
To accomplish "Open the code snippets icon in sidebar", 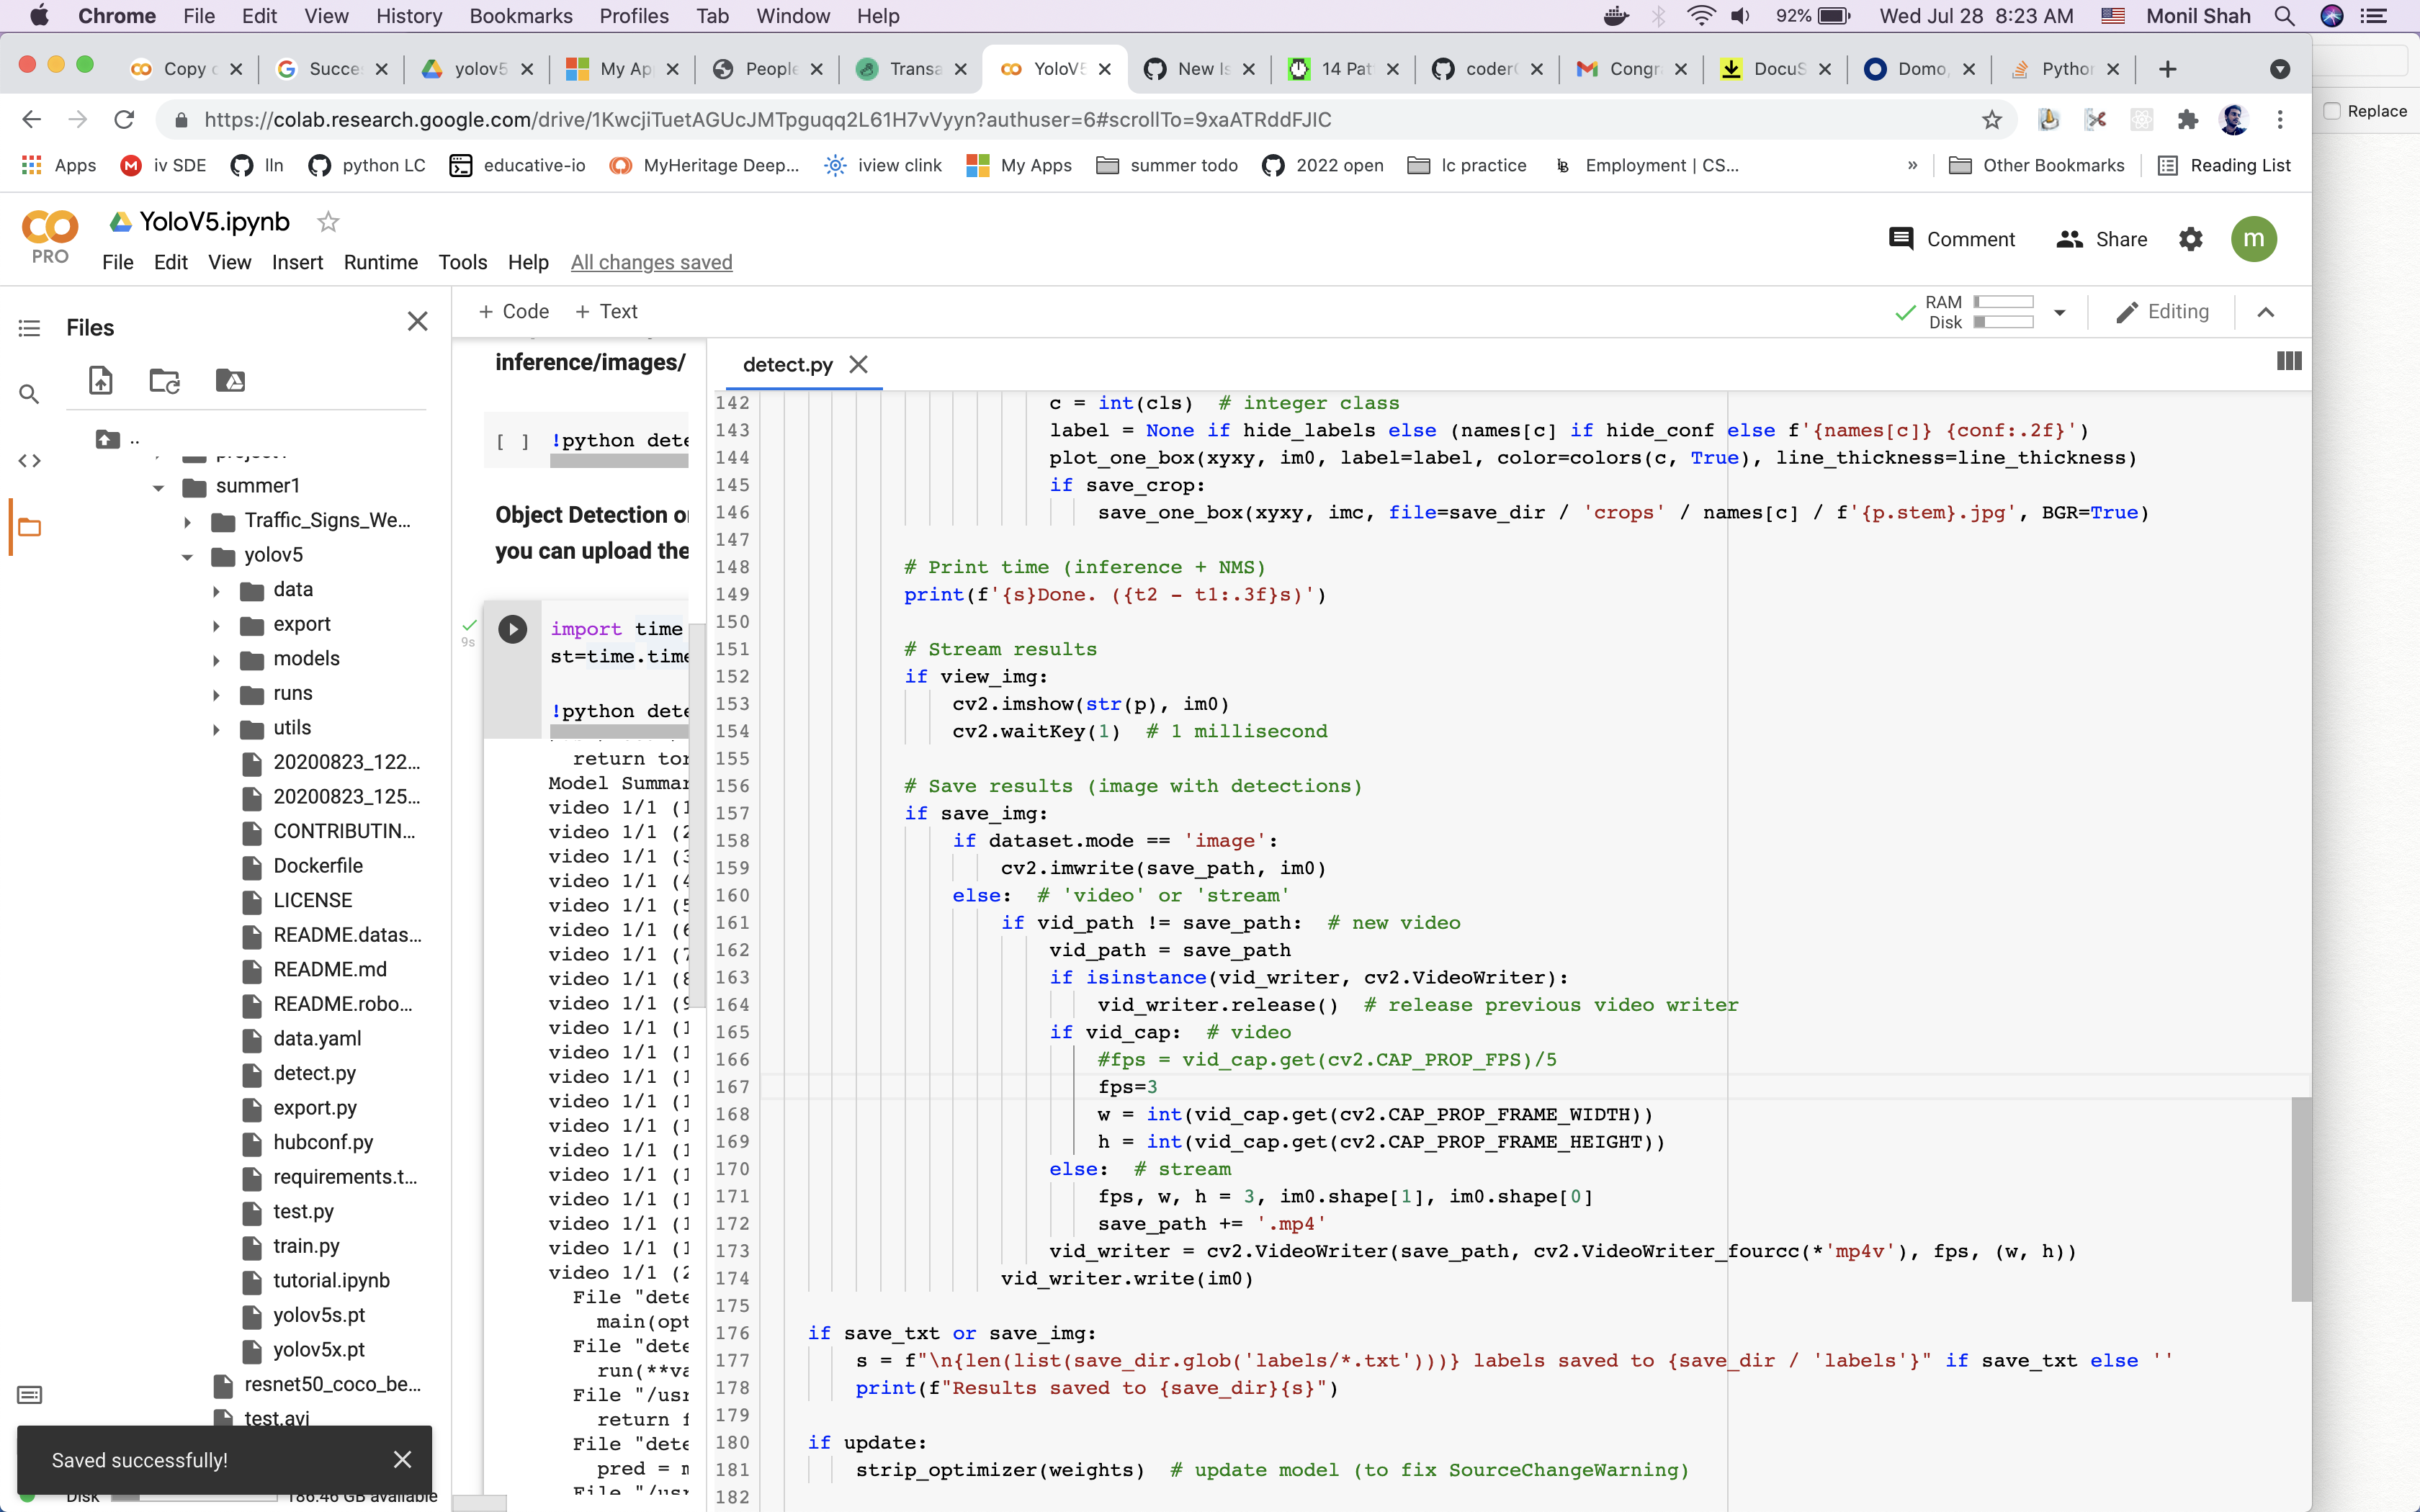I will pyautogui.click(x=29, y=461).
